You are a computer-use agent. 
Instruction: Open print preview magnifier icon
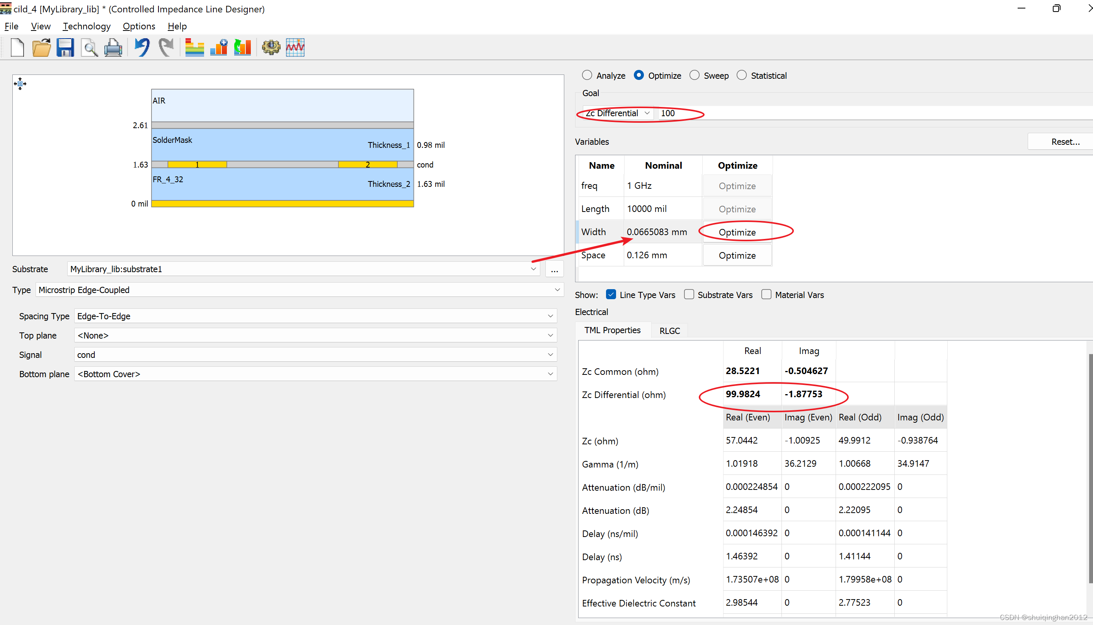pos(89,47)
